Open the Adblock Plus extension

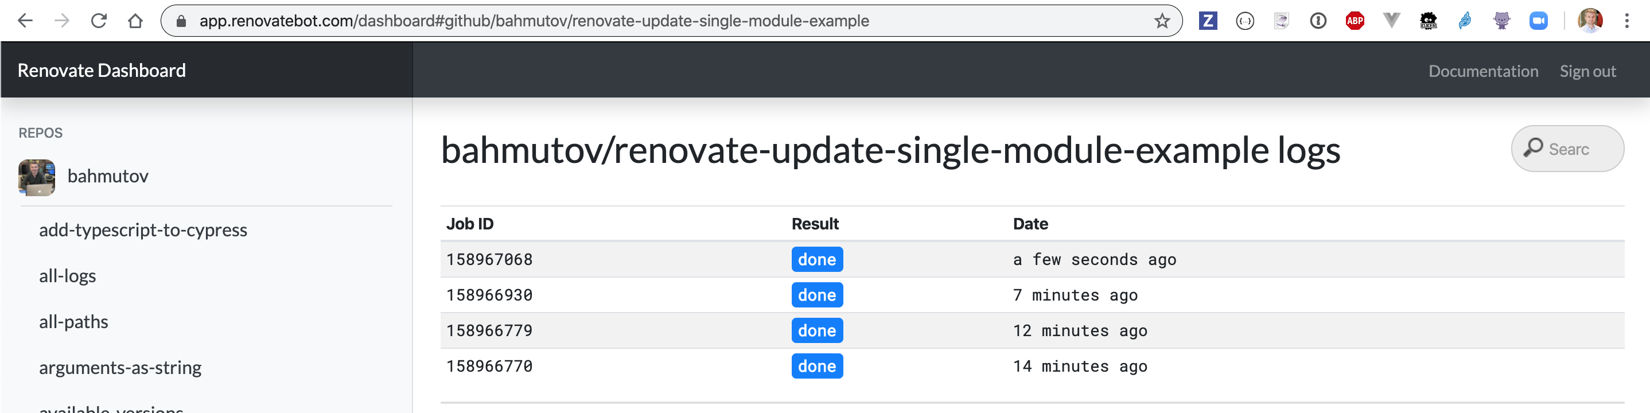(x=1355, y=21)
